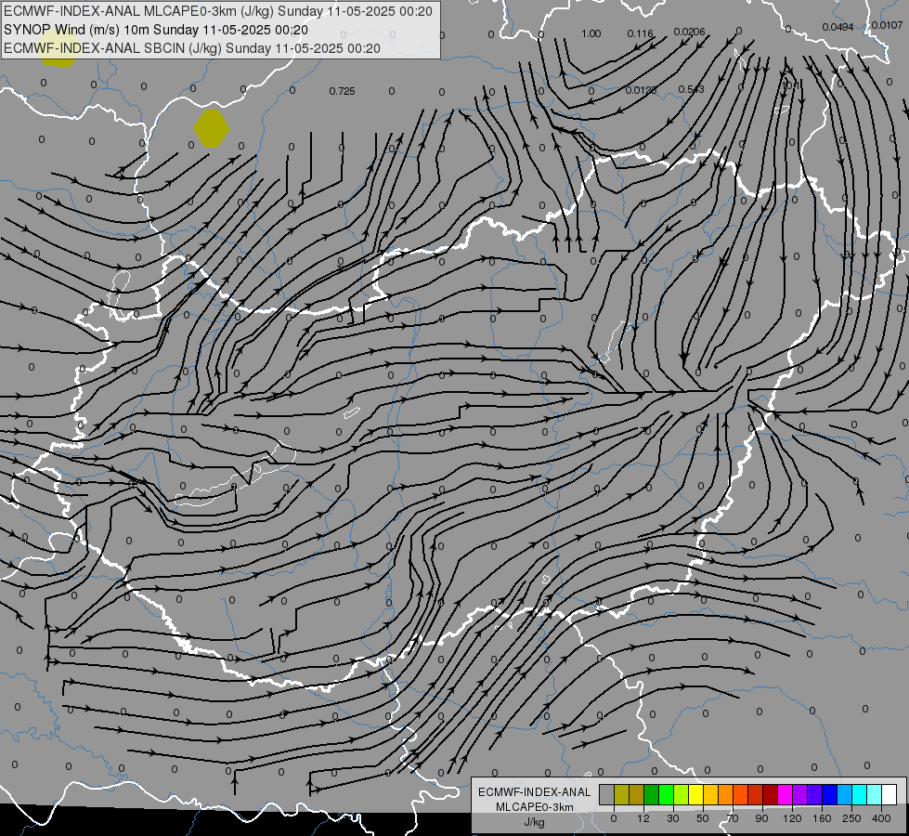Select the pure yellow legend swatch before 50
Image resolution: width=909 pixels, height=836 pixels.
coord(696,794)
